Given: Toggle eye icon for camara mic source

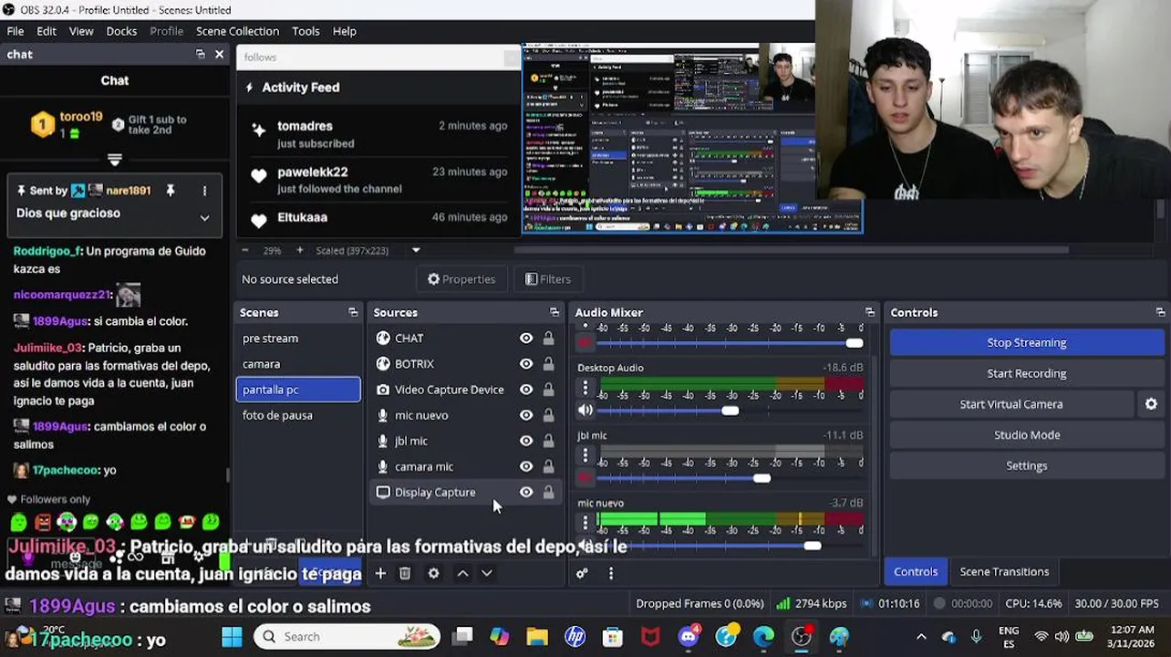Looking at the screenshot, I should click(x=526, y=466).
